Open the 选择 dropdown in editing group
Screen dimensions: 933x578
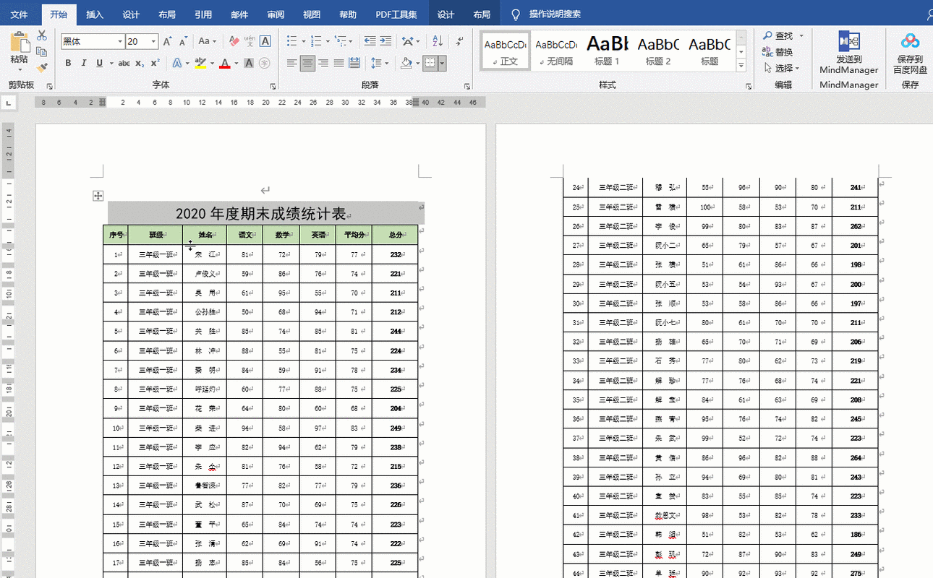tap(782, 68)
